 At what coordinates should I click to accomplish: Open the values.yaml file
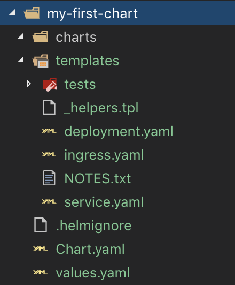[92, 273]
